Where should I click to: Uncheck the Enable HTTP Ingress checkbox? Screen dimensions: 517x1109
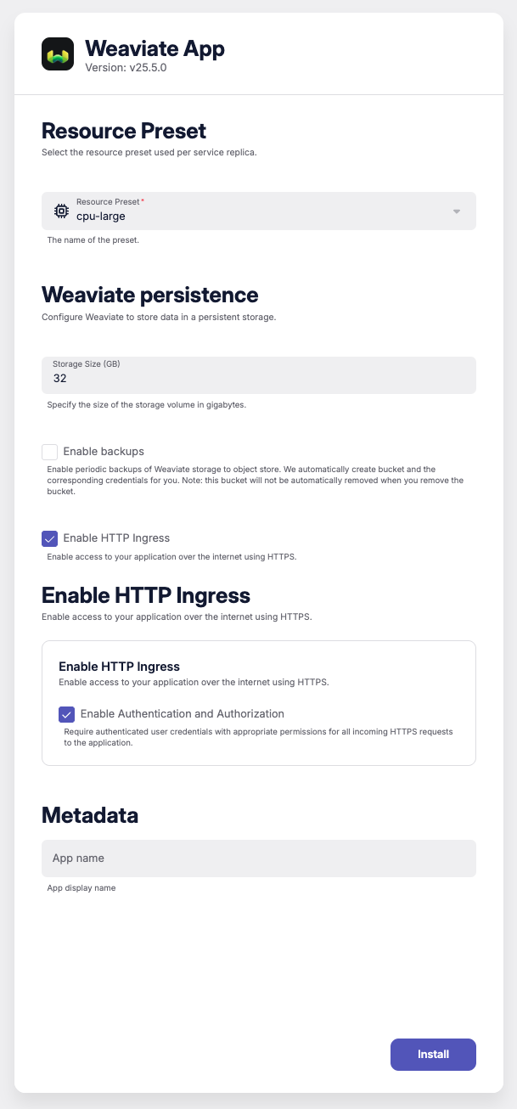(50, 538)
